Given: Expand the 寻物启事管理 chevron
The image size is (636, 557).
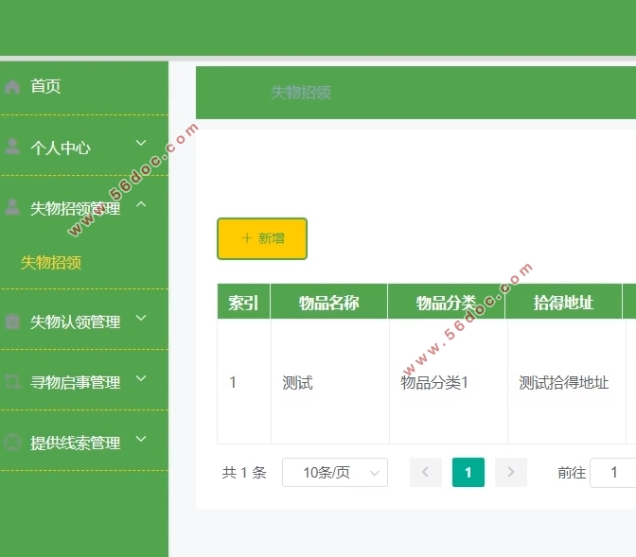Looking at the screenshot, I should (141, 379).
